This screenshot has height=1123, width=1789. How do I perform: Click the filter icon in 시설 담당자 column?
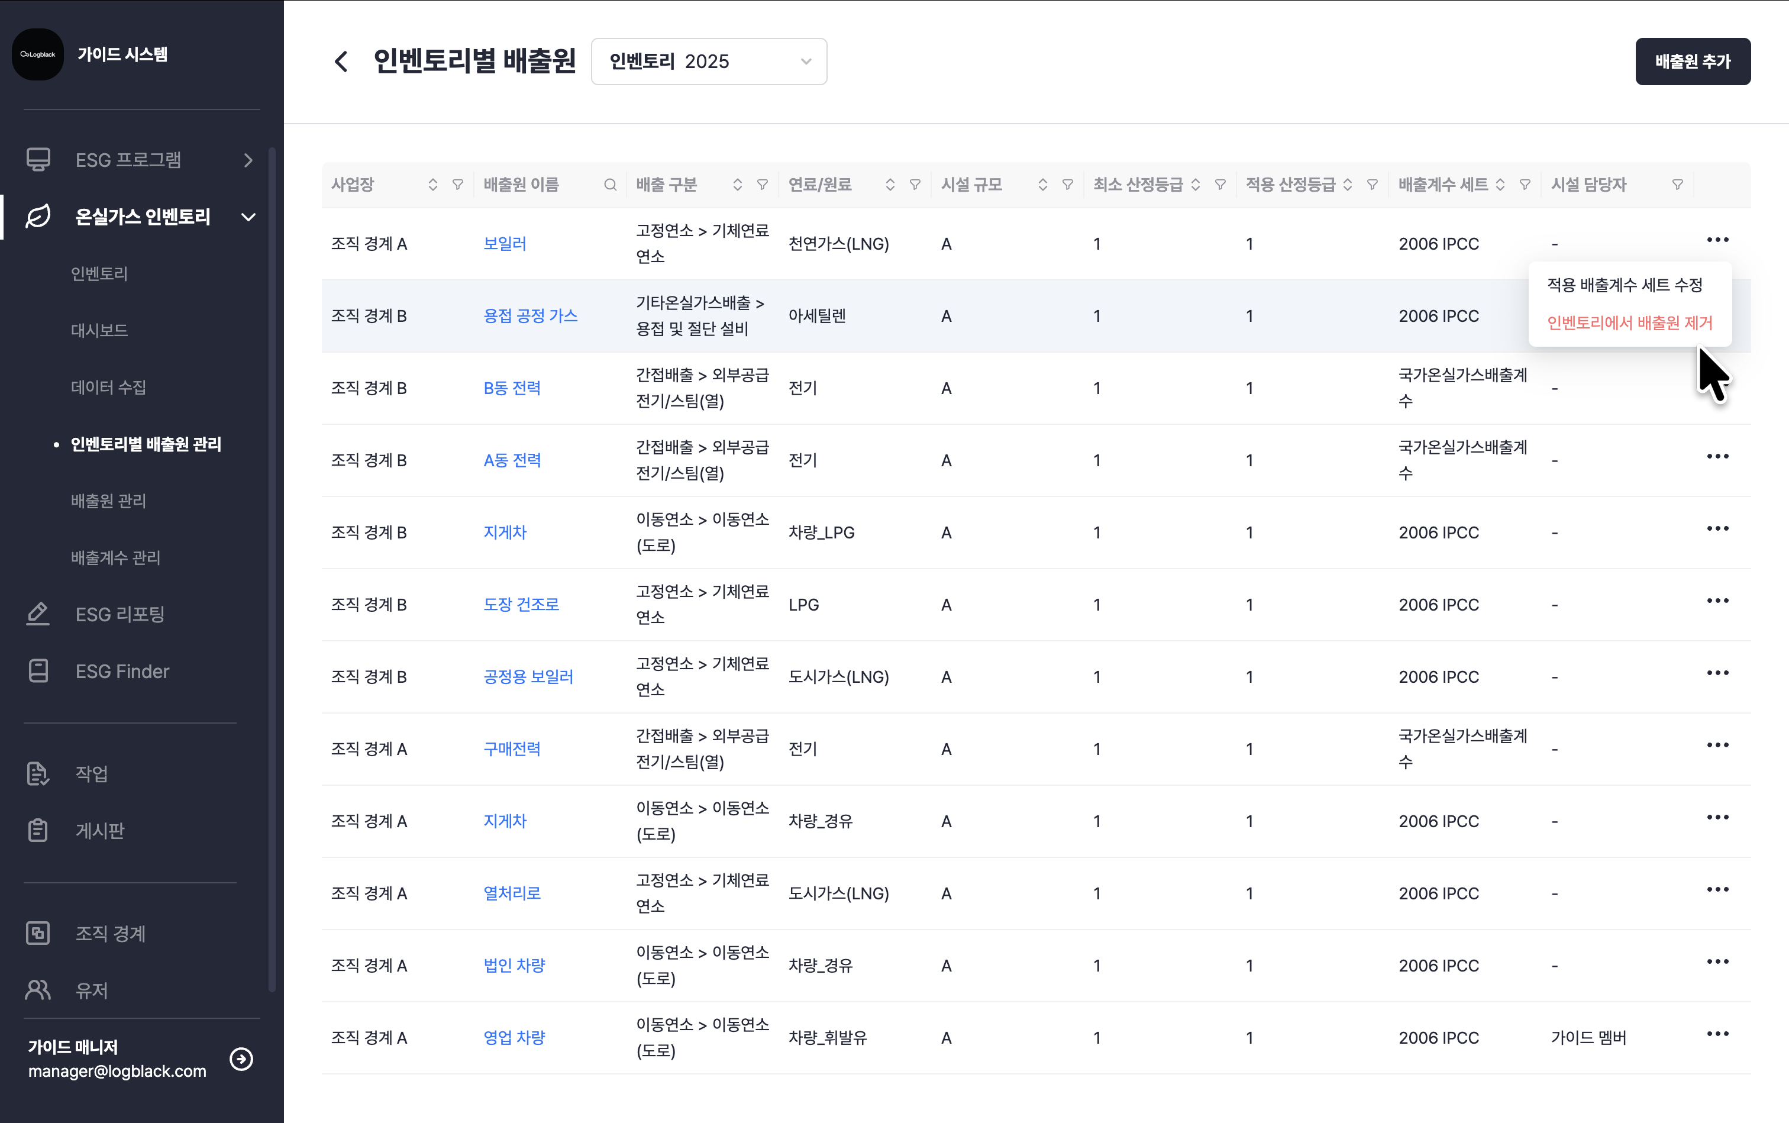(x=1677, y=185)
